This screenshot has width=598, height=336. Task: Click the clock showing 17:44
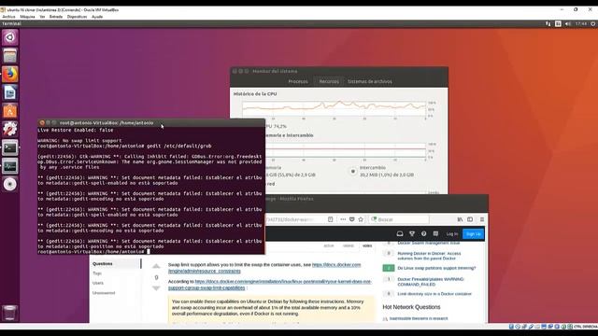coord(581,23)
